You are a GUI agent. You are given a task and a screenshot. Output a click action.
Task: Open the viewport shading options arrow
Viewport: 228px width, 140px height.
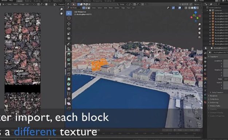pyautogui.click(x=200, y=8)
